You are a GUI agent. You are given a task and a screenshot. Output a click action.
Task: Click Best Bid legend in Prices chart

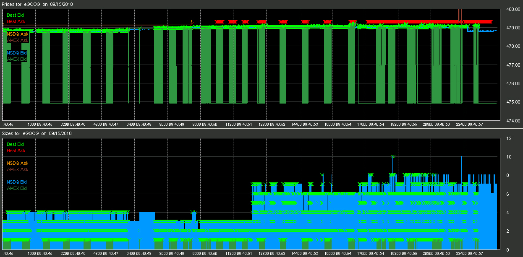(x=15, y=15)
